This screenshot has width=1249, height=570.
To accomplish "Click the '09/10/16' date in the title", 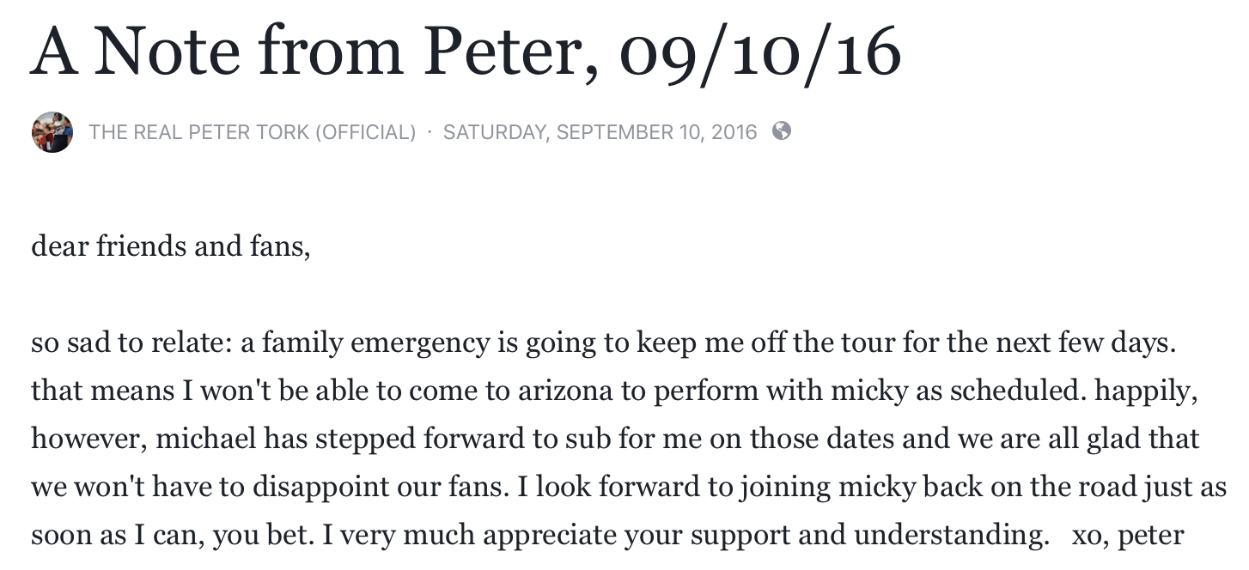I will click(760, 52).
